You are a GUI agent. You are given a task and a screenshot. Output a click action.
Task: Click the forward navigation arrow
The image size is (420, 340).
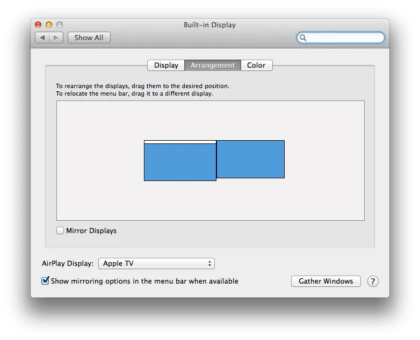pyautogui.click(x=56, y=38)
